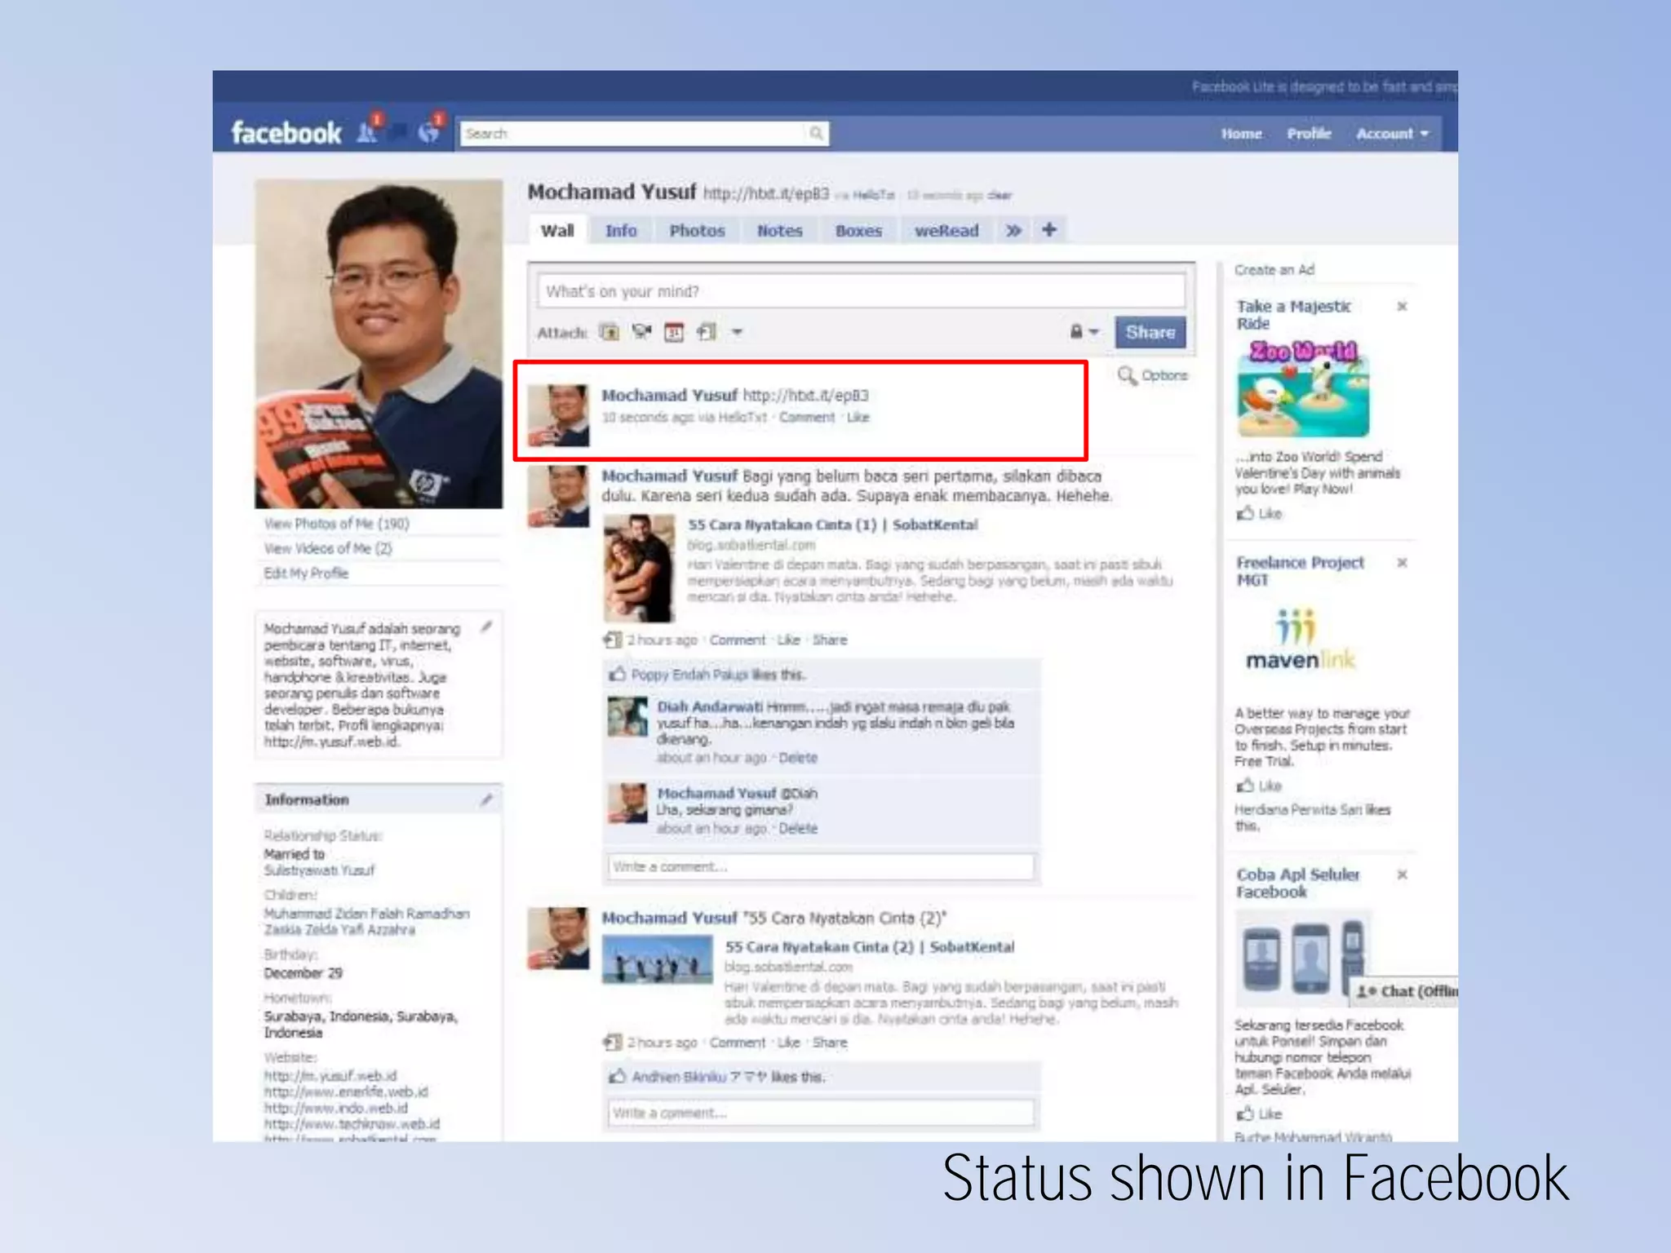This screenshot has width=1671, height=1253.
Task: Show more profile tabs with double chevron
Action: coord(1013,231)
